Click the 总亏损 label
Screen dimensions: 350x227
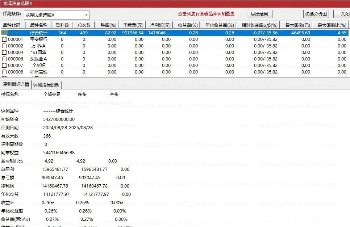coord(8,177)
